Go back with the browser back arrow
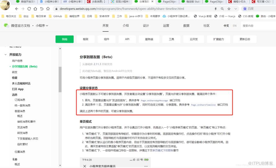 16,9
